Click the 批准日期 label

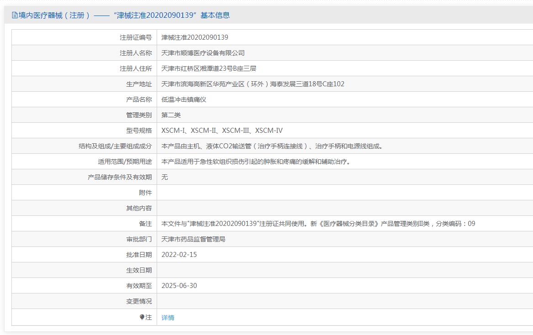tap(139, 255)
